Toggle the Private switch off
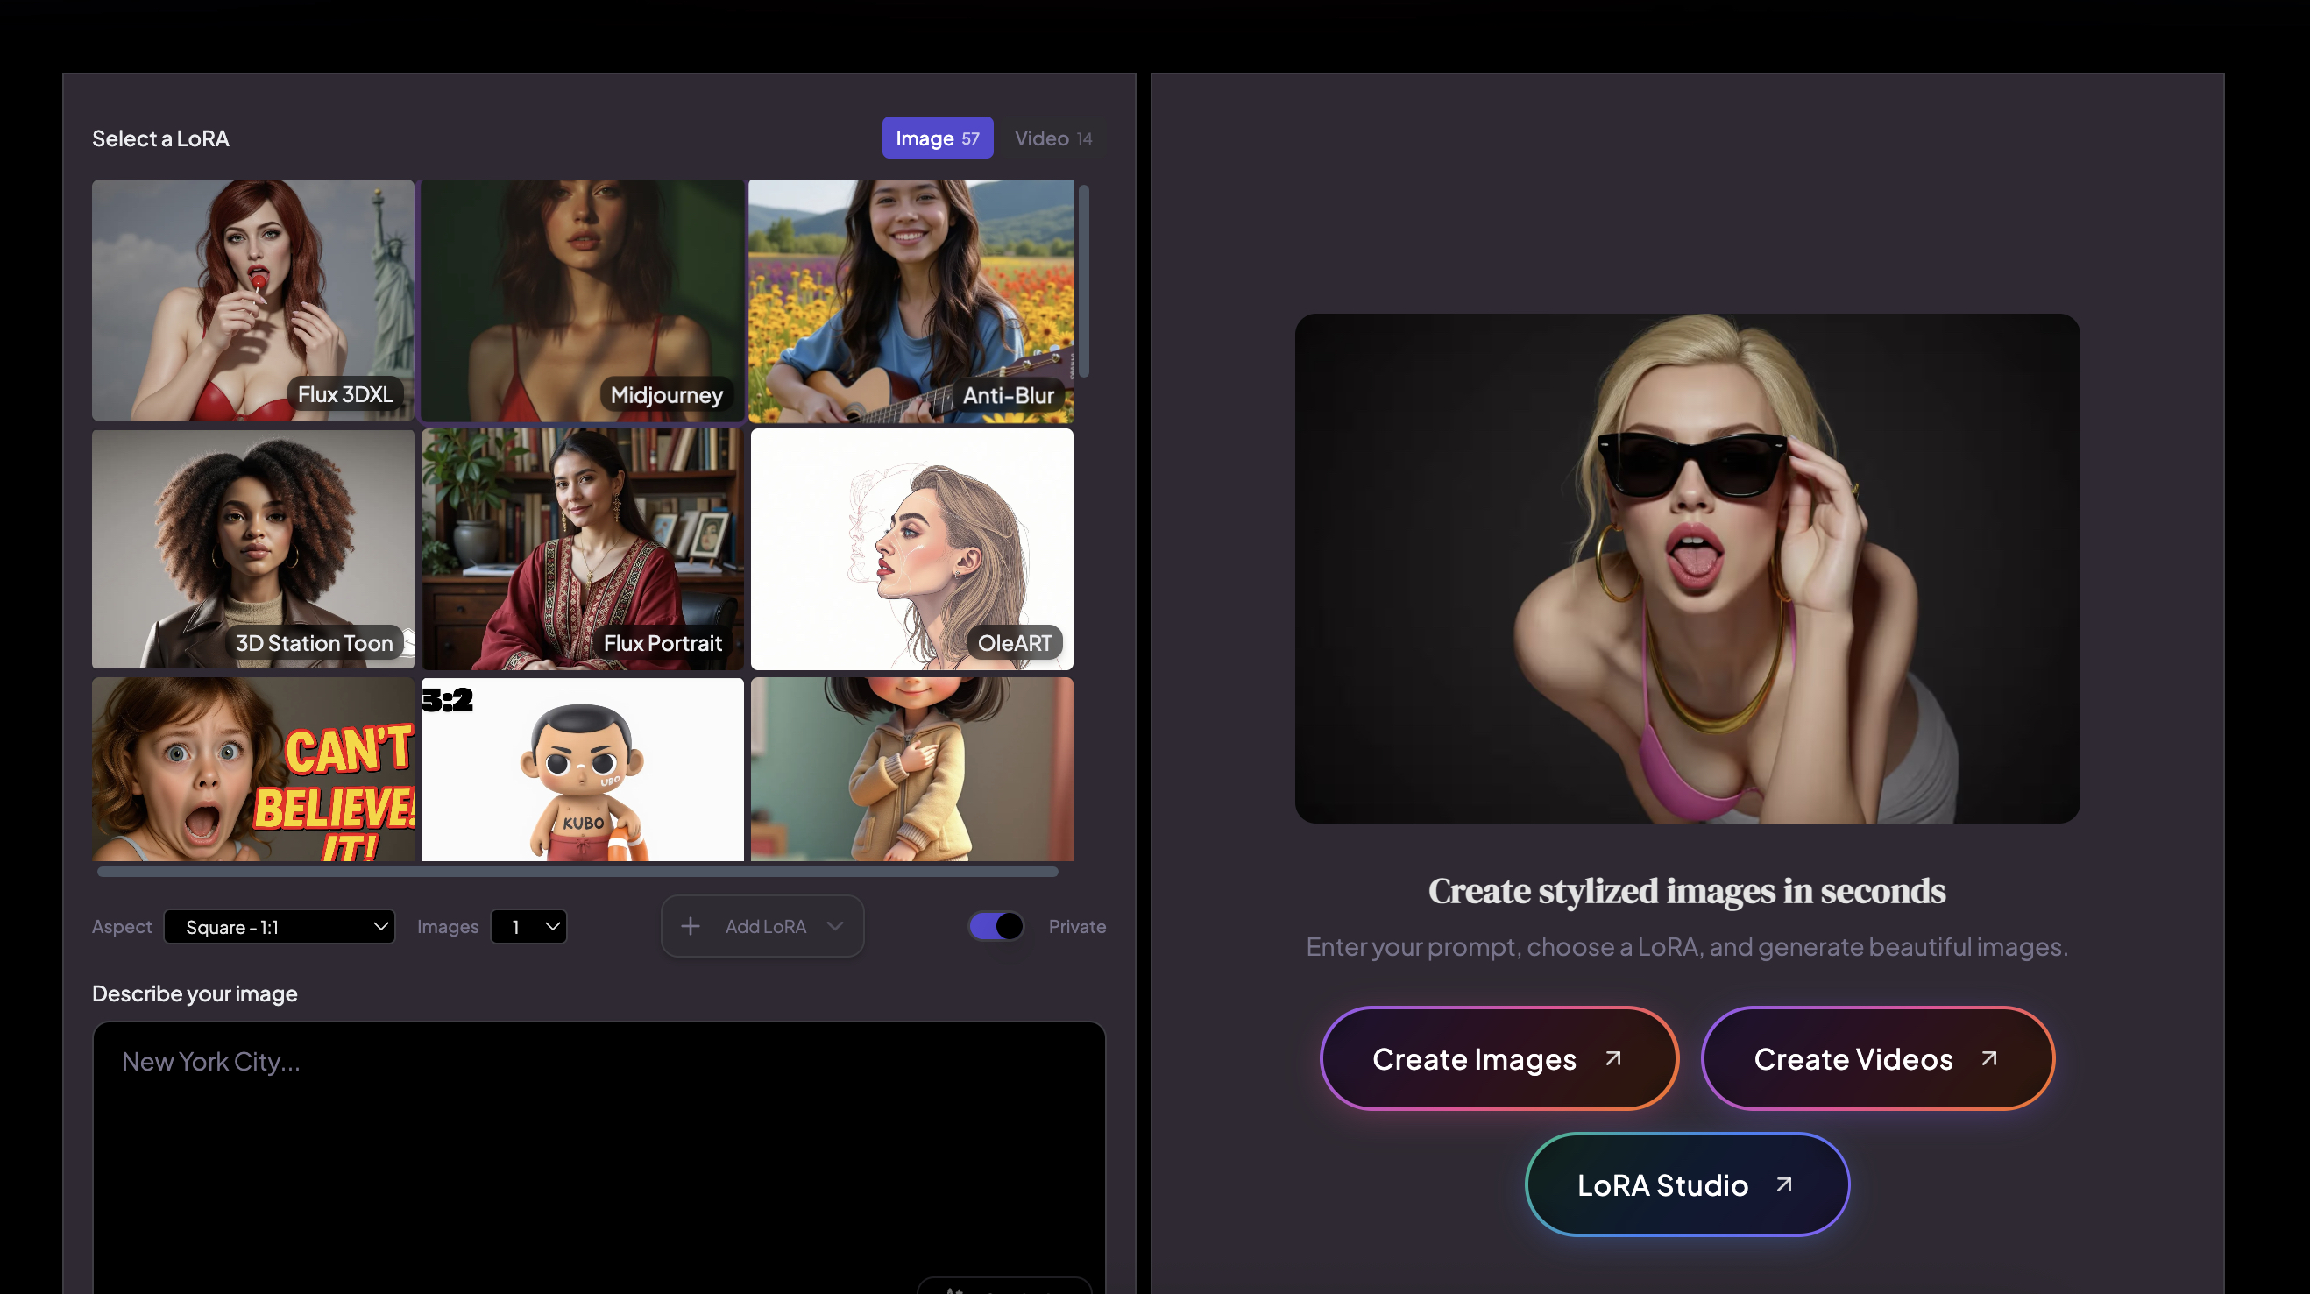 [996, 926]
